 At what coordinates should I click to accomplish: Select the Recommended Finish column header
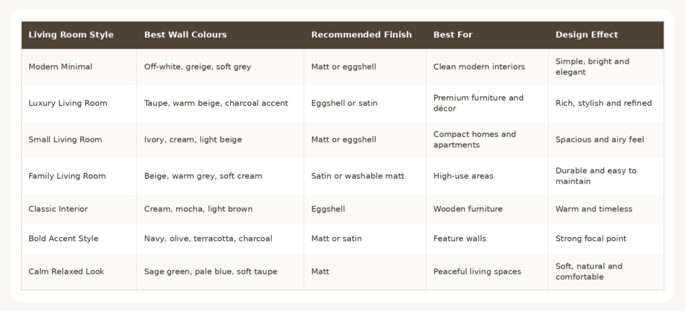point(365,35)
